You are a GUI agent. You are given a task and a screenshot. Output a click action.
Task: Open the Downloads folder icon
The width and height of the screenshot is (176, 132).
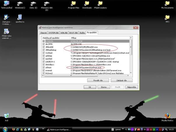[x=87, y=3]
